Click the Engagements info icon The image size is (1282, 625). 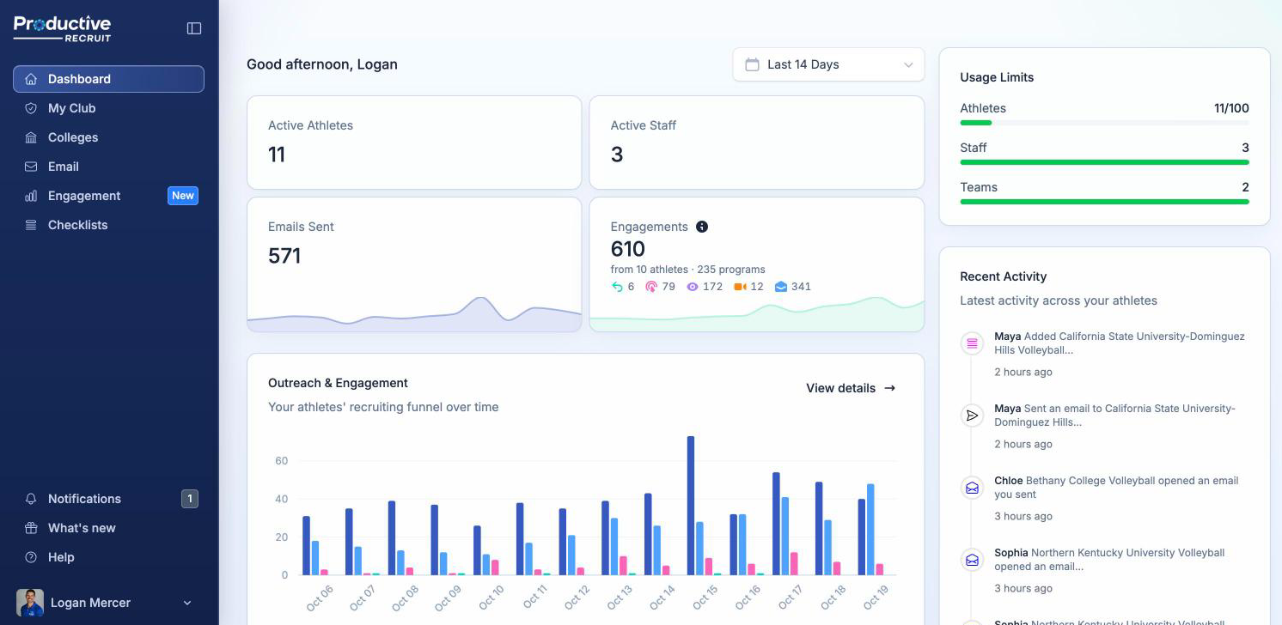[702, 227]
